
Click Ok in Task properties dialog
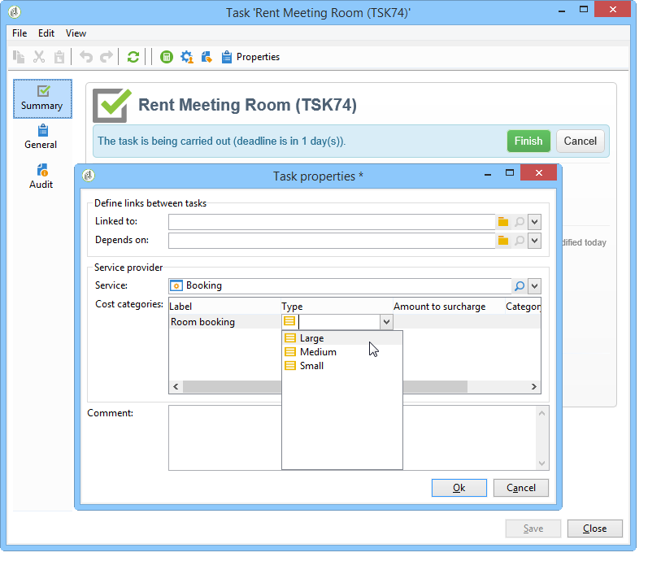[459, 488]
